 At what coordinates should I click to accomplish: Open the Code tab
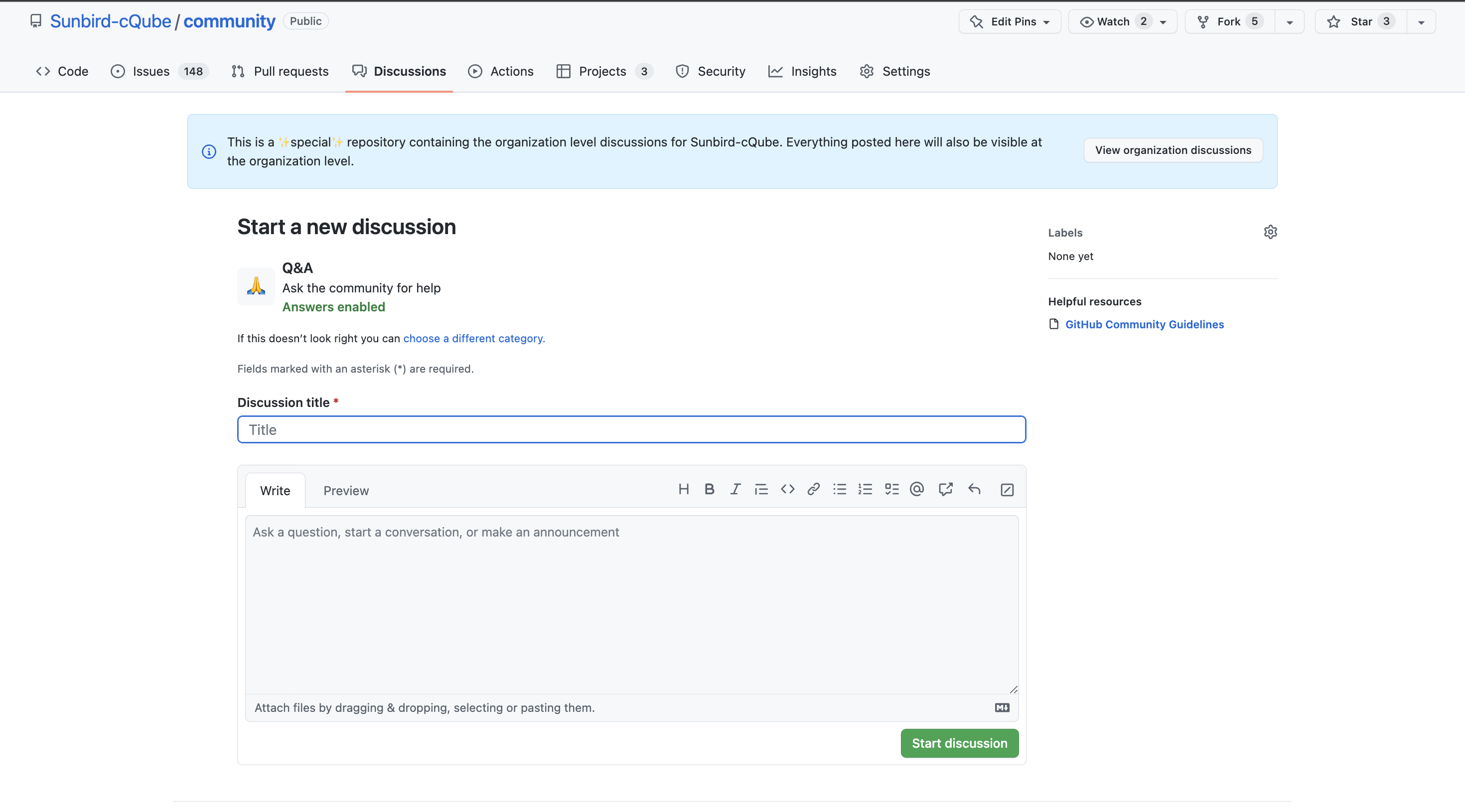coord(62,72)
